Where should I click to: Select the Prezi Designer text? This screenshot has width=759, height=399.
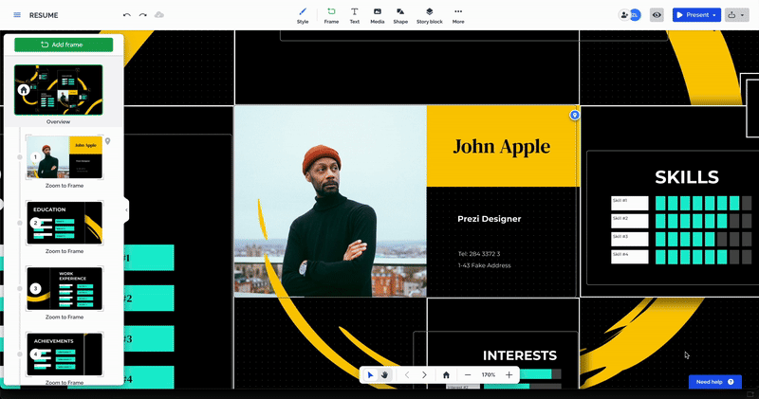[x=489, y=219]
